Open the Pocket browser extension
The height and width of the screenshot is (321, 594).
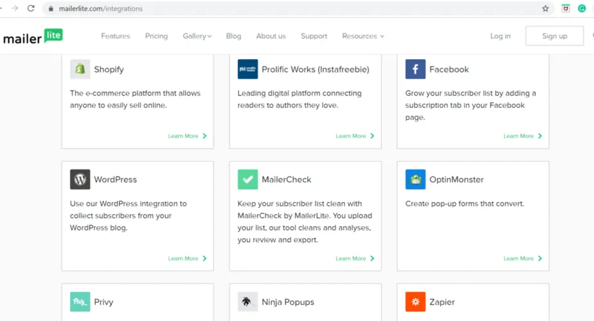(x=566, y=8)
